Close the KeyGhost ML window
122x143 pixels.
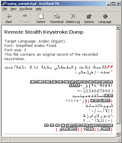coord(118,4)
